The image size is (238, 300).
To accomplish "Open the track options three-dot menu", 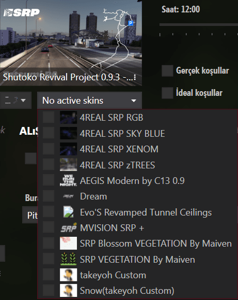I will [135, 78].
